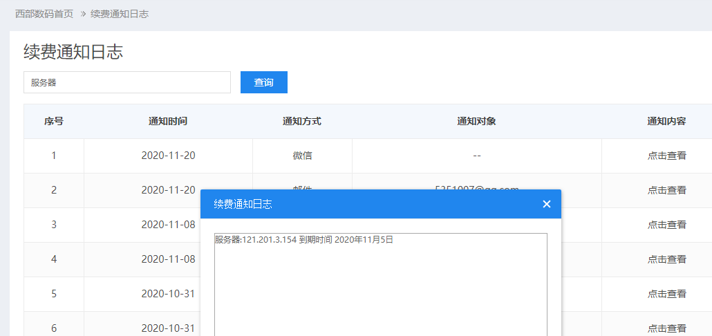
Task: Click the 续费通知日志 breadcrumb item
Action: (x=120, y=14)
